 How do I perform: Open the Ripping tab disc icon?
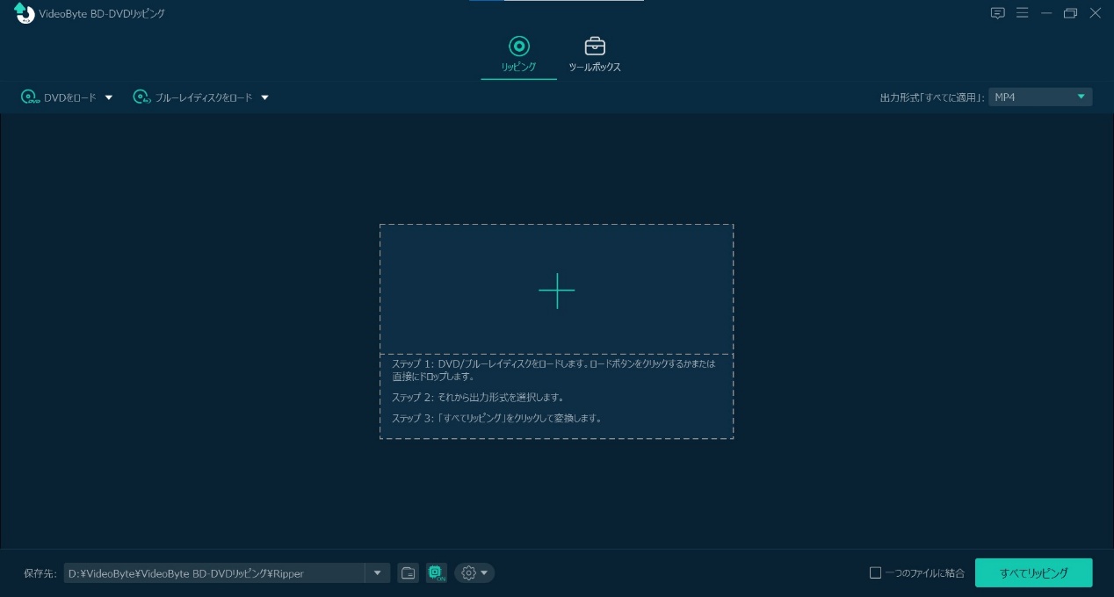(518, 46)
